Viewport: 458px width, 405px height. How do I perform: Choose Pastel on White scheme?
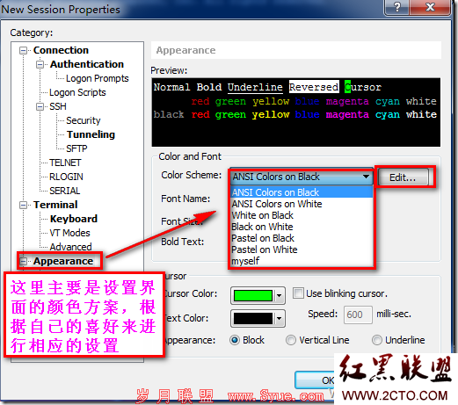(x=302, y=250)
